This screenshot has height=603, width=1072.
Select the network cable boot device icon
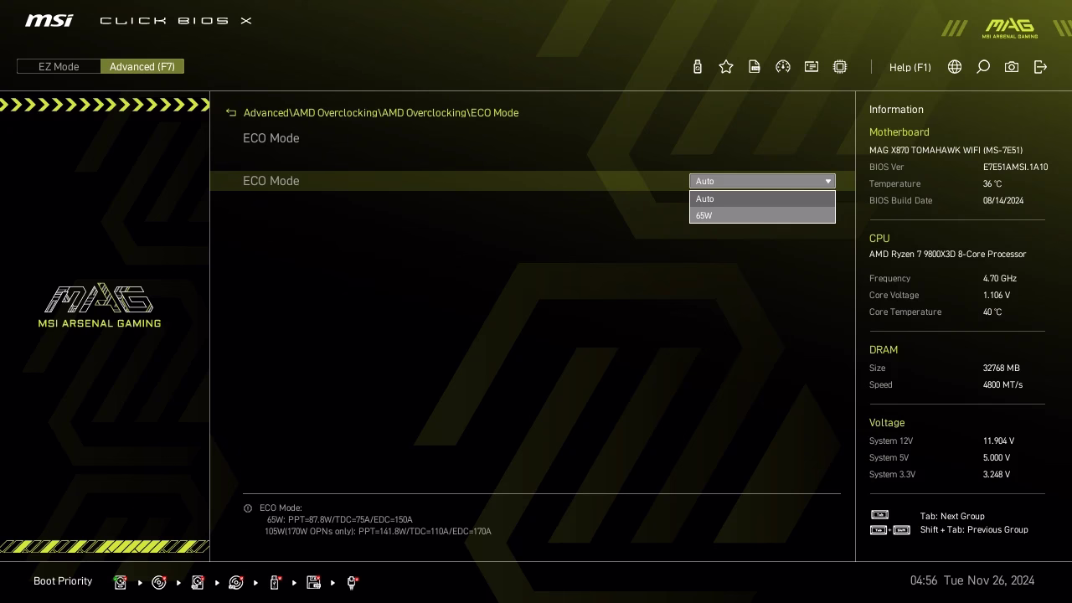[353, 582]
